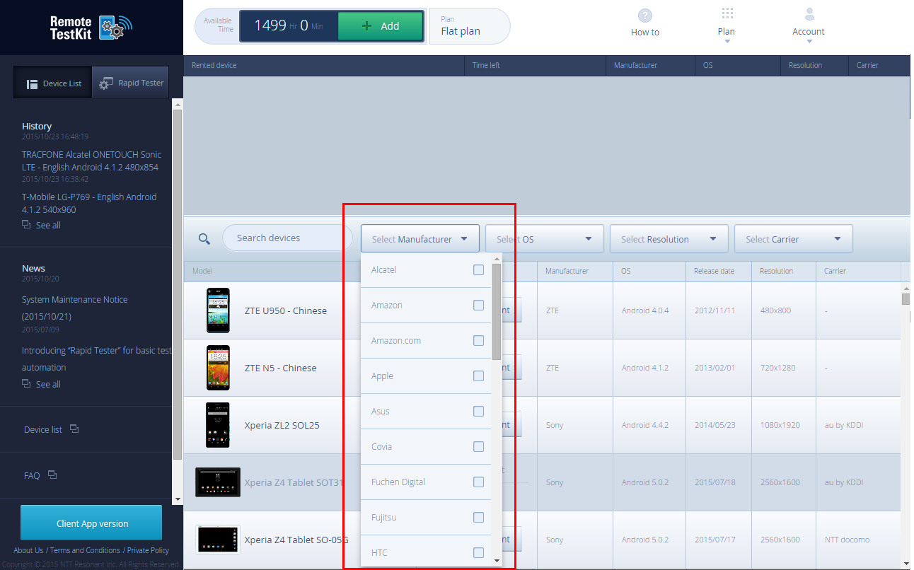914x570 pixels.
Task: Click ZTE N5 - Chinese model name
Action: point(280,368)
